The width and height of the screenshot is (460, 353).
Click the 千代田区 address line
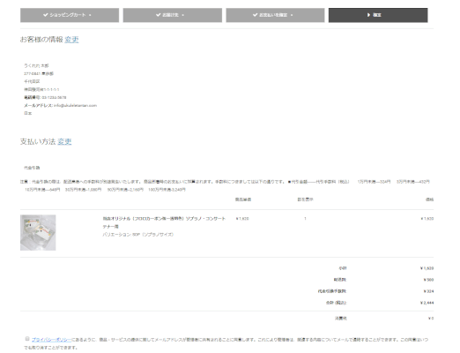tap(32, 81)
